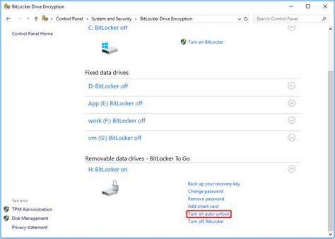Collapse the C: drive section chevron

(x=291, y=27)
